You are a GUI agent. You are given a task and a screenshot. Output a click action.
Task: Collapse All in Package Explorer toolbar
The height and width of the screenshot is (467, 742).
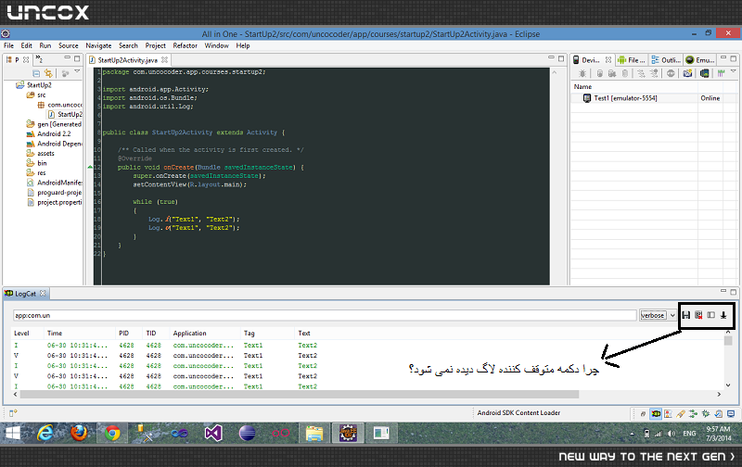36,73
